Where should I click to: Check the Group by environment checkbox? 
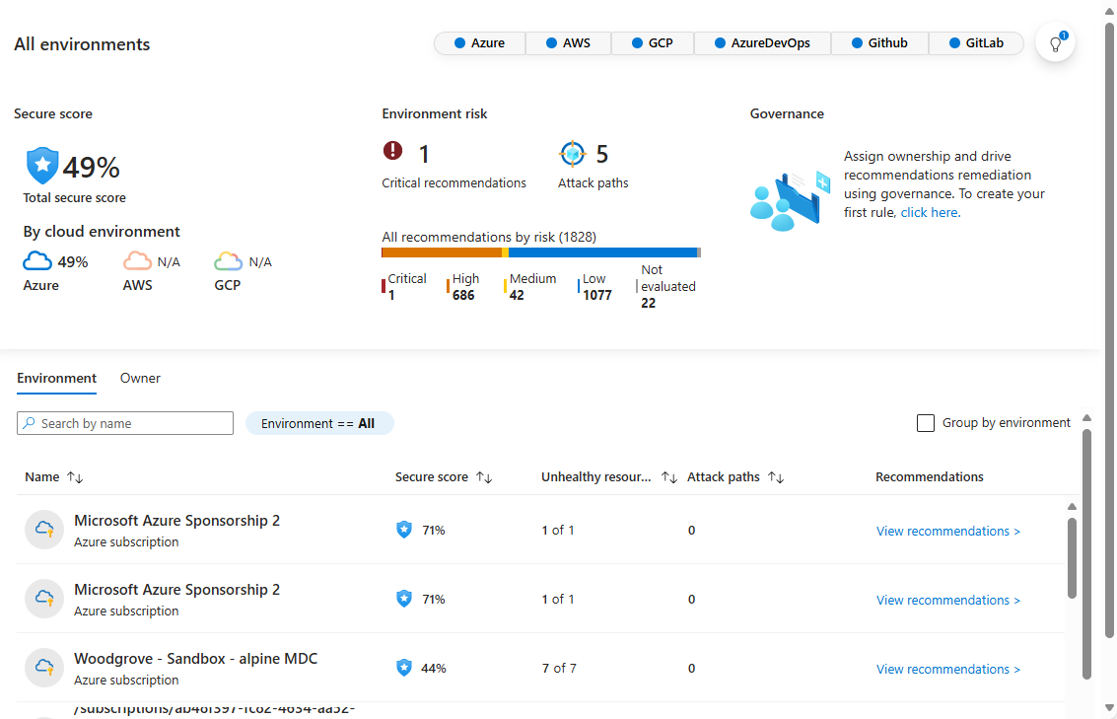pos(926,423)
